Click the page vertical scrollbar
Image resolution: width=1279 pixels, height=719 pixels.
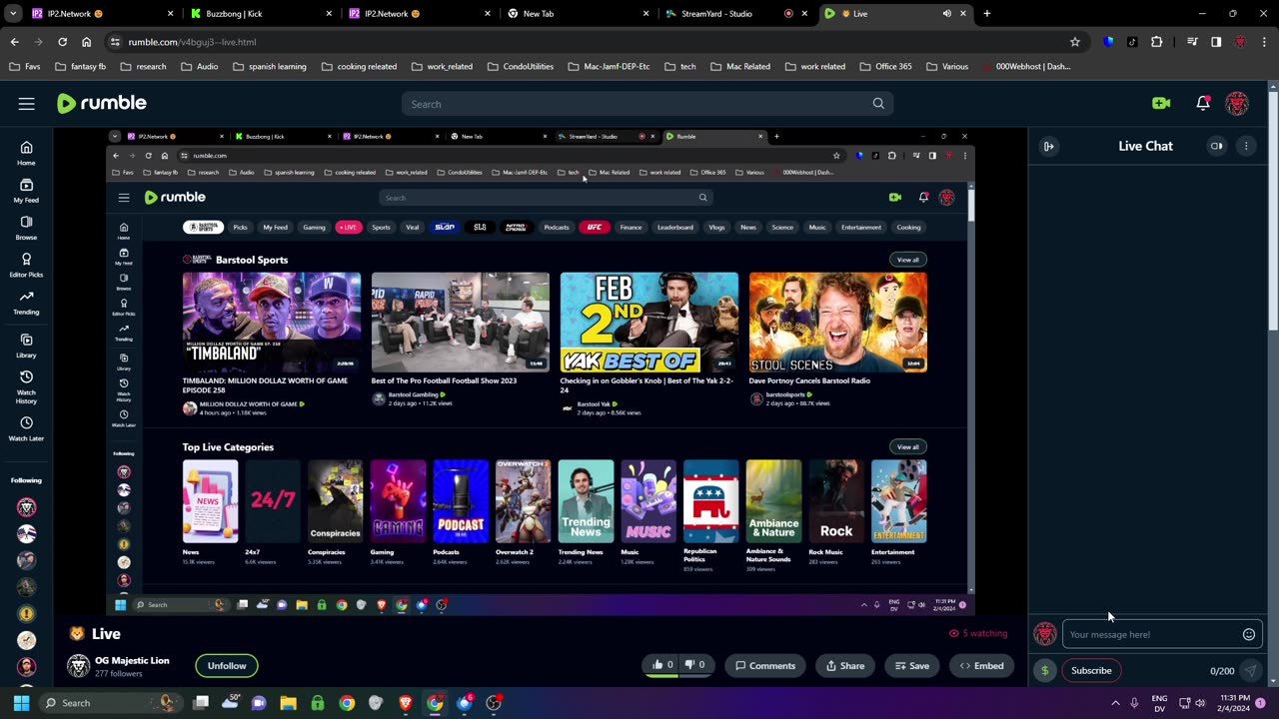click(1273, 210)
